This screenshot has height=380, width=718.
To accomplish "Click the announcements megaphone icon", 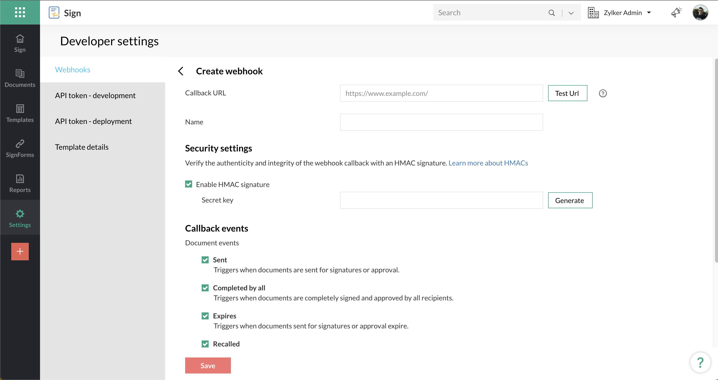I will [676, 13].
